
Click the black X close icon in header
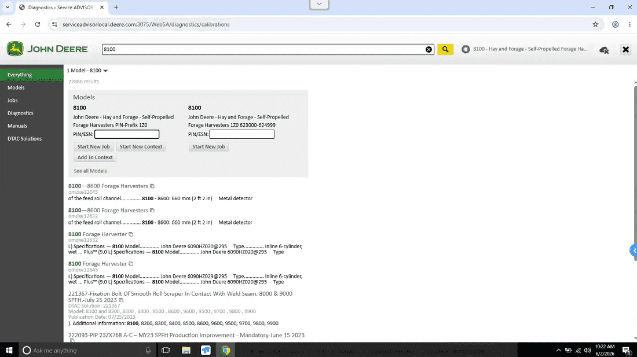click(x=625, y=50)
